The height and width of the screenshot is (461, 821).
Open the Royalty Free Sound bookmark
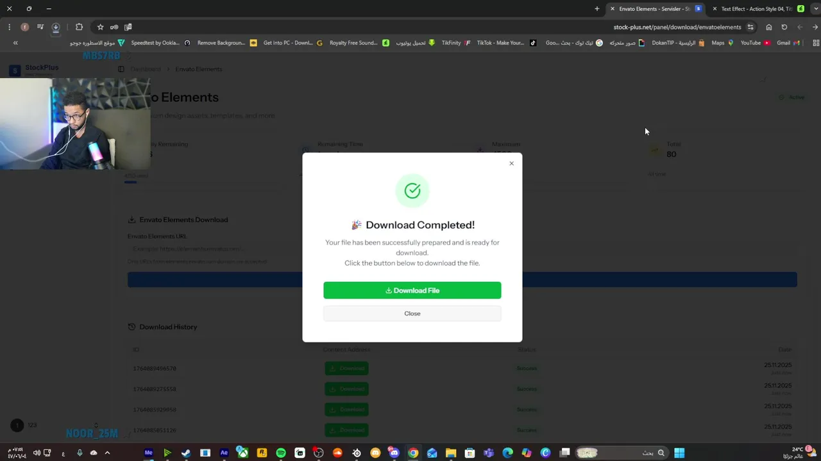click(358, 43)
